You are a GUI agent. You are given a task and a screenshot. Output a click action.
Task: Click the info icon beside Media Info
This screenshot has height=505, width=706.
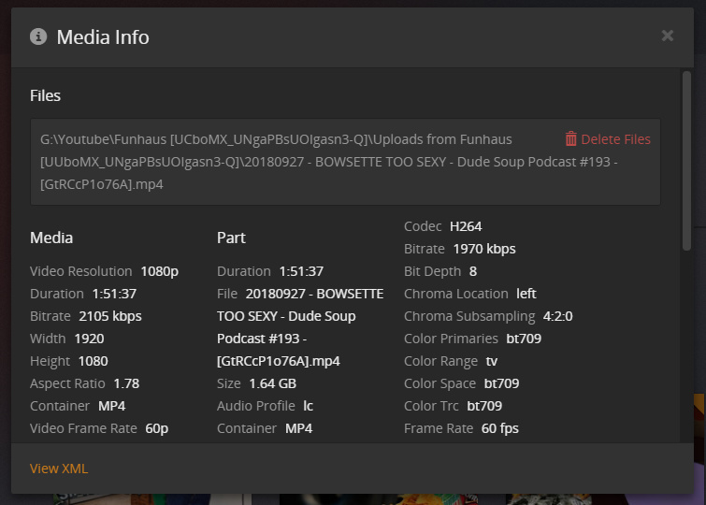[38, 36]
